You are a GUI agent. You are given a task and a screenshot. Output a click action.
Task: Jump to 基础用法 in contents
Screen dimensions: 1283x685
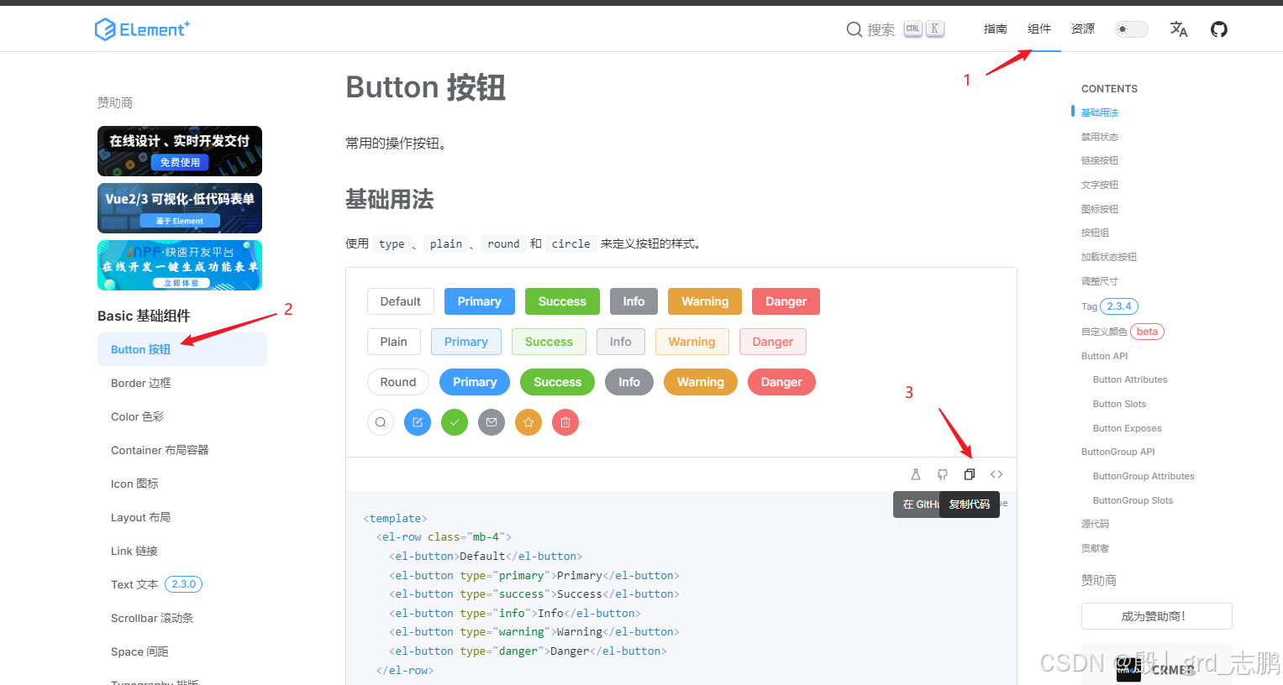click(x=1100, y=112)
